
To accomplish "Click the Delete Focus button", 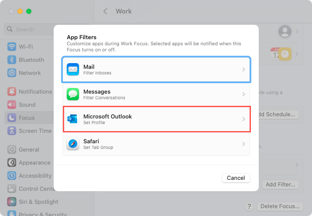I will 280,206.
